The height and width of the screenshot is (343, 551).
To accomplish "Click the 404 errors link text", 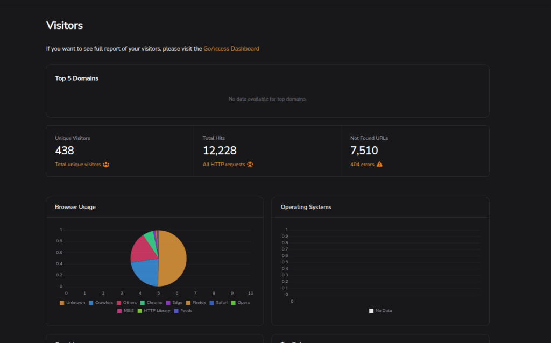I will pos(362,165).
